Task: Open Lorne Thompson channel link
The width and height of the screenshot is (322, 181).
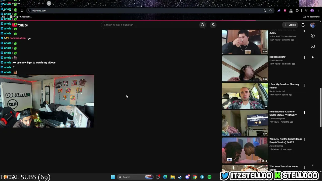Action: click(x=277, y=119)
